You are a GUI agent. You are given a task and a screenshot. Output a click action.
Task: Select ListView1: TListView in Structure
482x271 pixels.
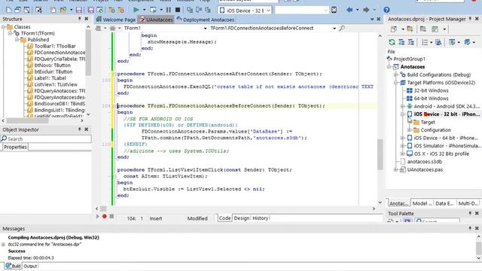(x=56, y=84)
